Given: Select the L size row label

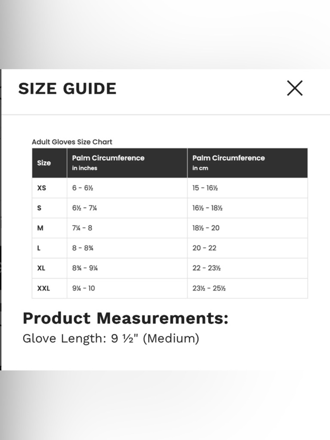Looking at the screenshot, I should pyautogui.click(x=39, y=248).
